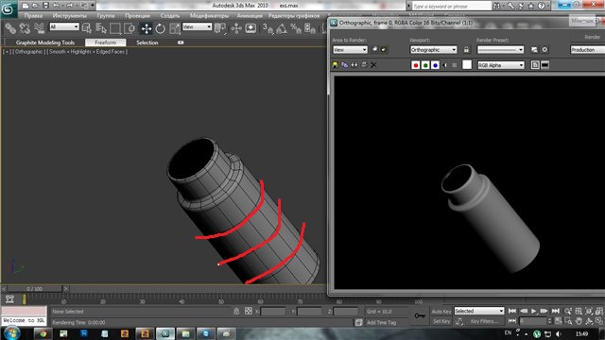Toggle the key mode key icon
The width and height of the screenshot is (605, 340).
(x=420, y=315)
